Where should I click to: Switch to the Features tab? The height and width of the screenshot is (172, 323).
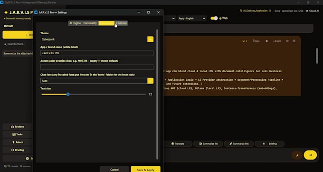point(121,23)
